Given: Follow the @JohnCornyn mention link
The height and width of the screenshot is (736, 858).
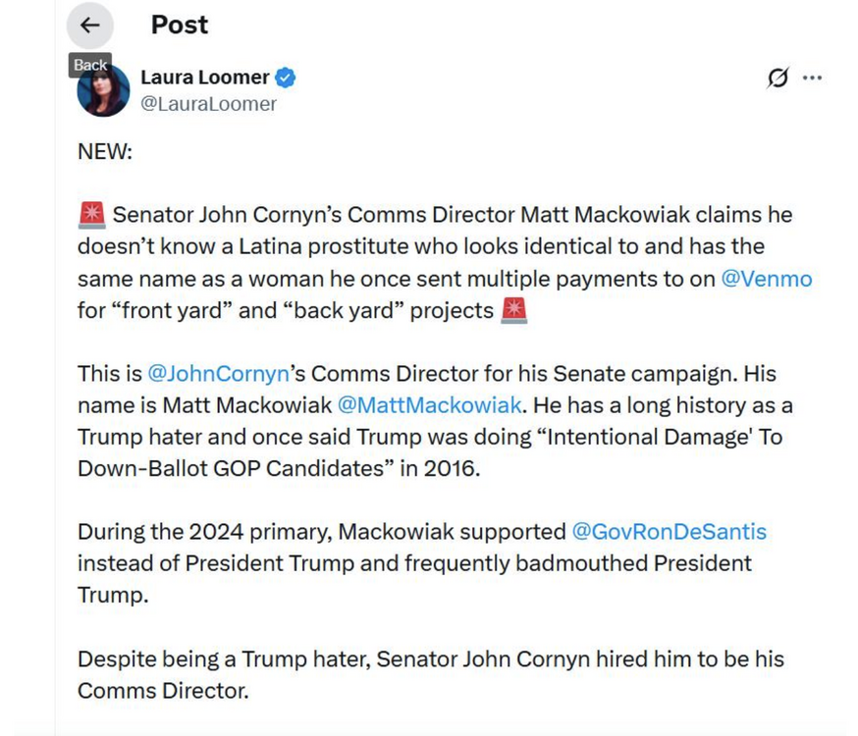Looking at the screenshot, I should click(218, 374).
